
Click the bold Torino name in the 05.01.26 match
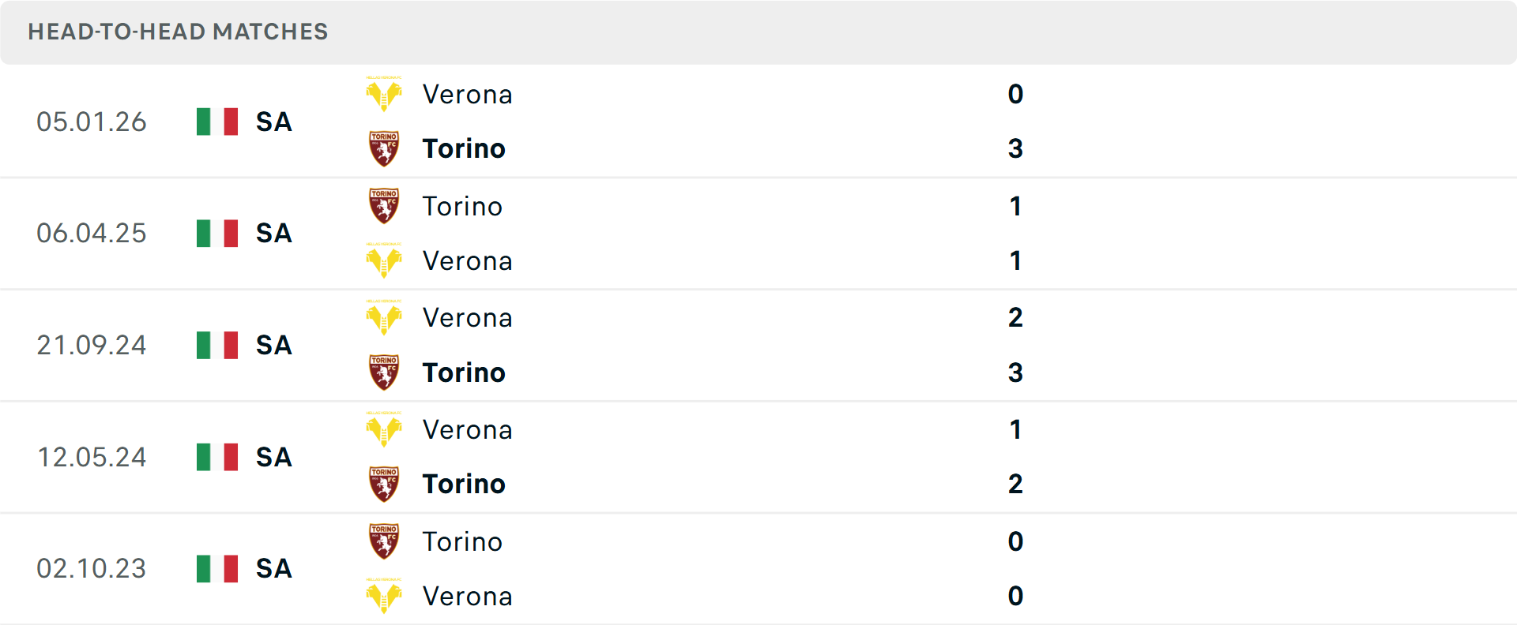tap(464, 148)
